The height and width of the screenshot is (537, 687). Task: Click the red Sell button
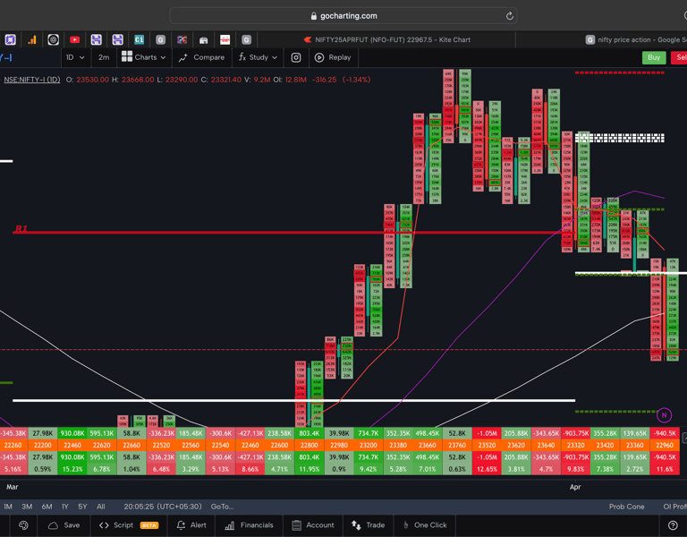pos(680,57)
